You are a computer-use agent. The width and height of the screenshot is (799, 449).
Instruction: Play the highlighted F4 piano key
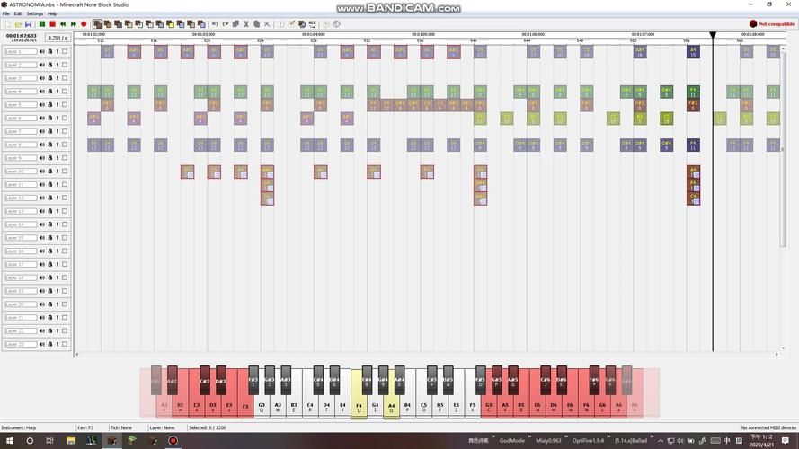pos(359,408)
